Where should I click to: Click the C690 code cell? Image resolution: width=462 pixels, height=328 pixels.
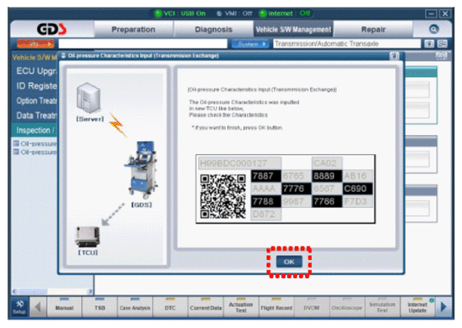point(357,188)
